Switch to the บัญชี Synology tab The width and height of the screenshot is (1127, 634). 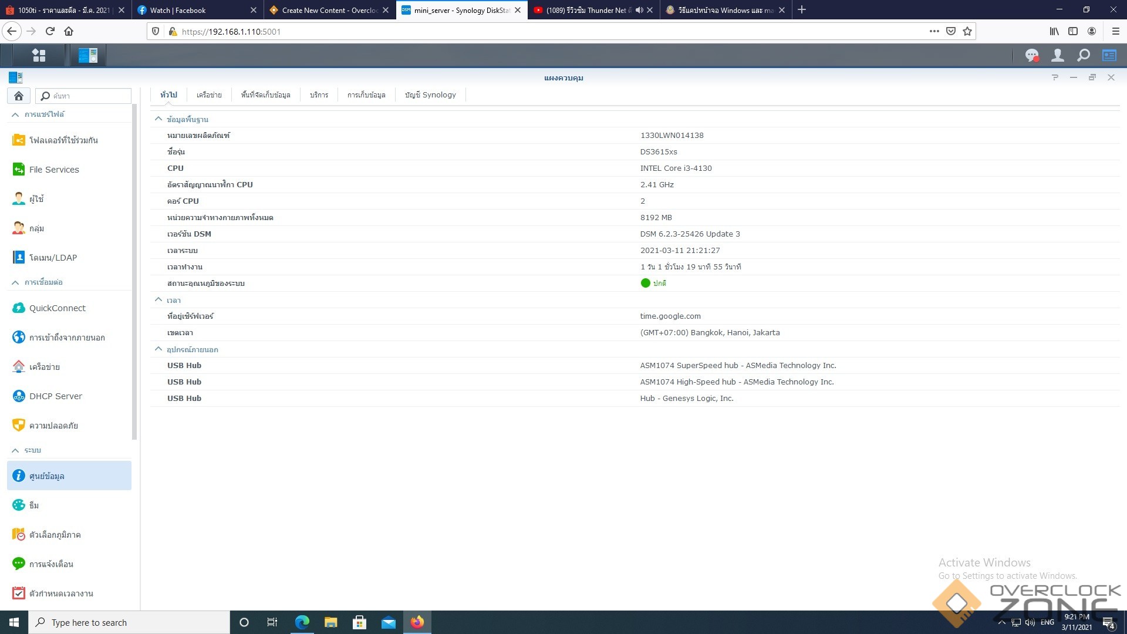pos(430,95)
